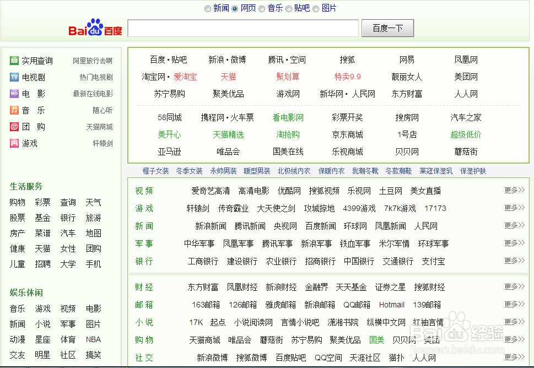534x368 pixels.
Task: Open the 凤凰网 link
Action: 466,60
